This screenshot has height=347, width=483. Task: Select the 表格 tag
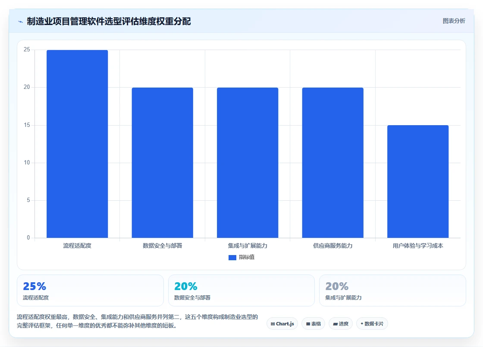[313, 324]
